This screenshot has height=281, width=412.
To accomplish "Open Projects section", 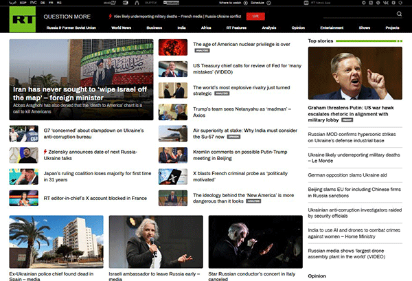I will tap(393, 27).
